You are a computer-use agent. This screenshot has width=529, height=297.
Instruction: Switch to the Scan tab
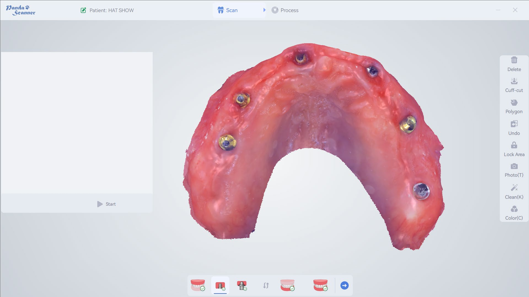tap(239, 10)
